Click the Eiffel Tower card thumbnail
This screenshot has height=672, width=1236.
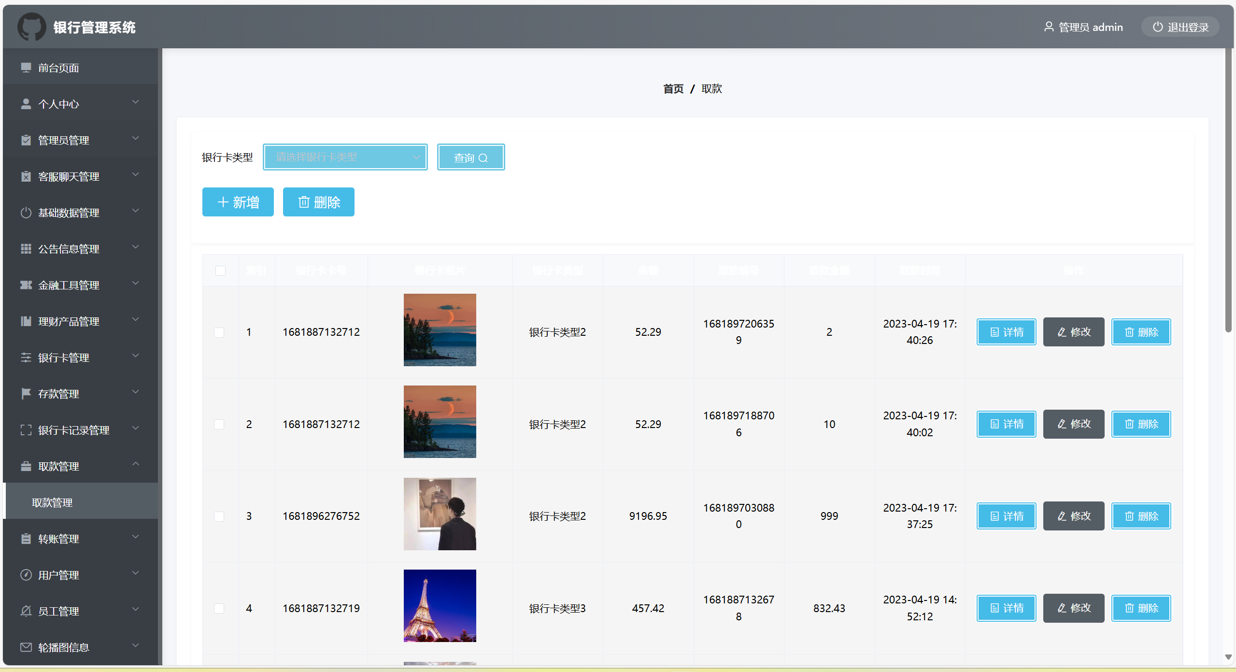click(x=440, y=606)
